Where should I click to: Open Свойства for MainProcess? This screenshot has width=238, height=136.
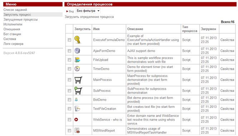click(227, 80)
